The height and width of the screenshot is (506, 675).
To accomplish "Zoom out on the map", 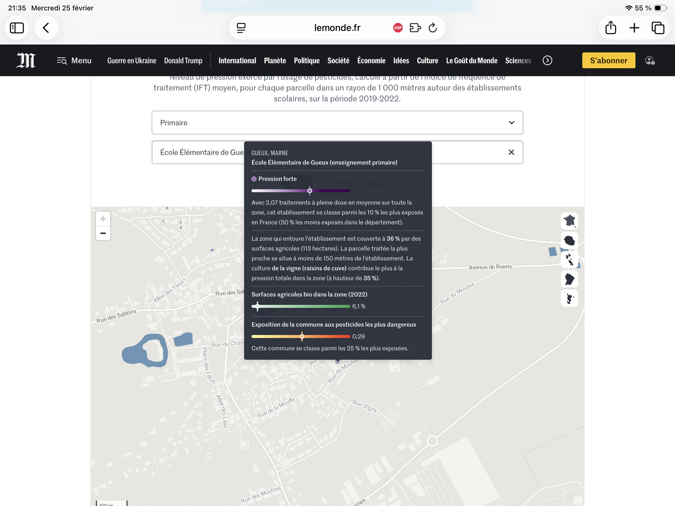I will [103, 233].
